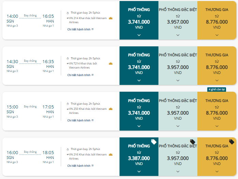Expand Phổ Thông Đặc Biệt fare for 14:30 flight
This screenshot has height=179, width=238.
[x=178, y=80]
